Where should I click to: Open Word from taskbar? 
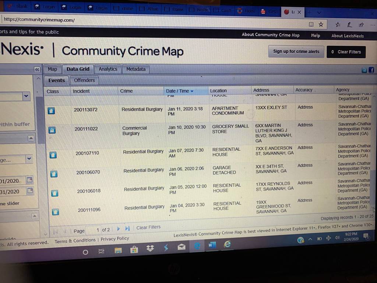click(212, 245)
